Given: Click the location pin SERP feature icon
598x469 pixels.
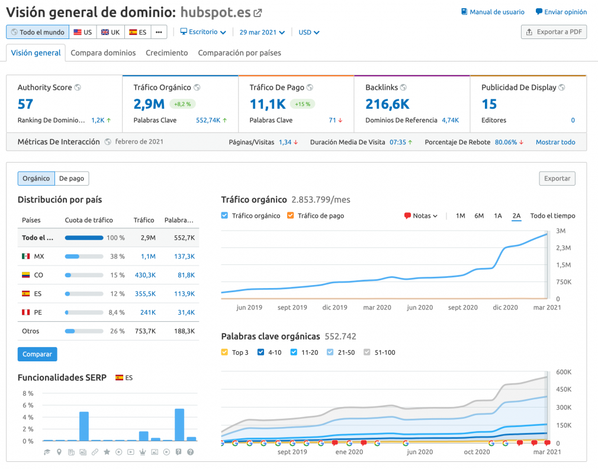Looking at the screenshot, I should tap(59, 452).
